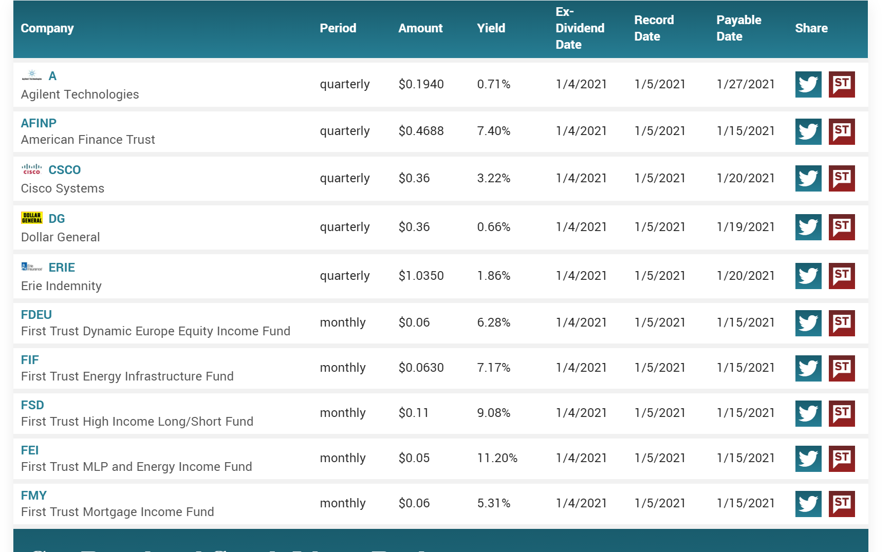Select Dollar General company name

coord(61,237)
